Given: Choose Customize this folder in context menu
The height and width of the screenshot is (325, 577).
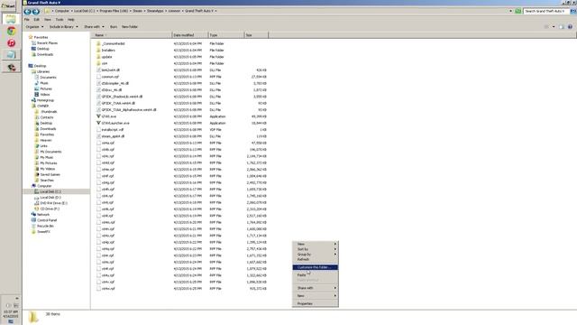Looking at the screenshot, I should (316, 267).
